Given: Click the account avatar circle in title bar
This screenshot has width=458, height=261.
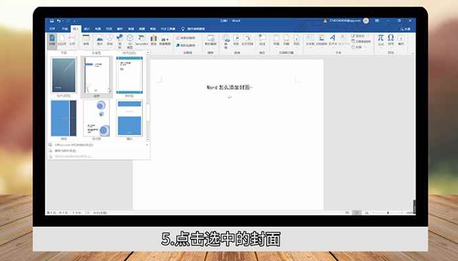Looking at the screenshot, I should 366,21.
